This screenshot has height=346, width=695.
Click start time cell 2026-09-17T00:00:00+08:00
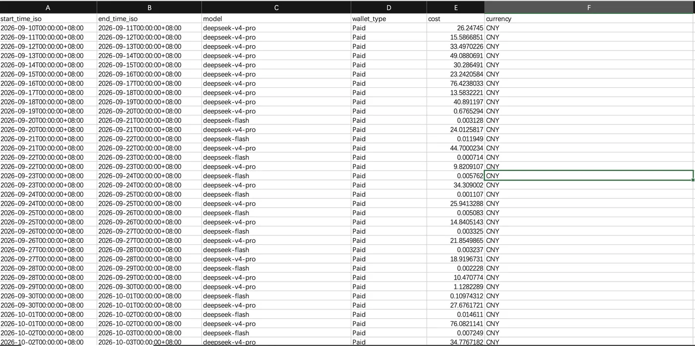click(x=48, y=93)
